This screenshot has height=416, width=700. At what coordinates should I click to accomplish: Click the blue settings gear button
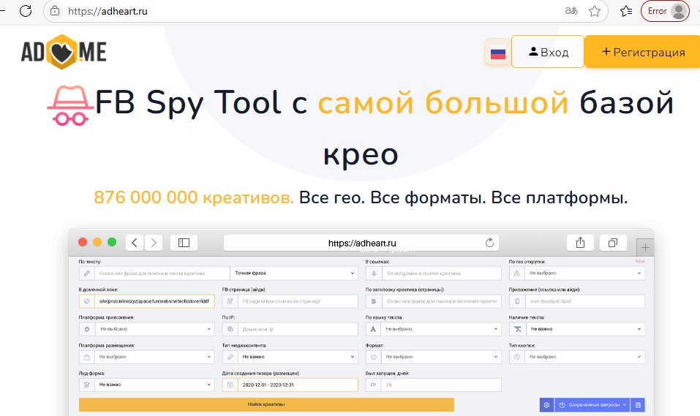click(546, 405)
